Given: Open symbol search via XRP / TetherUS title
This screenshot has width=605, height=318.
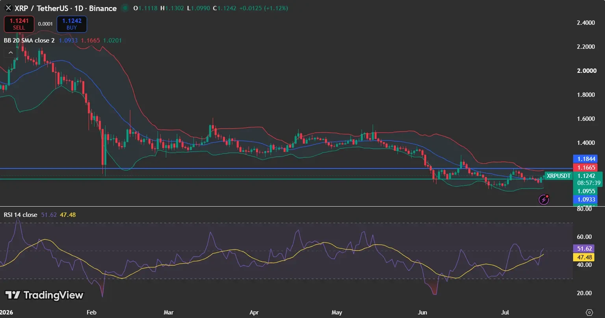Looking at the screenshot, I should coord(66,8).
